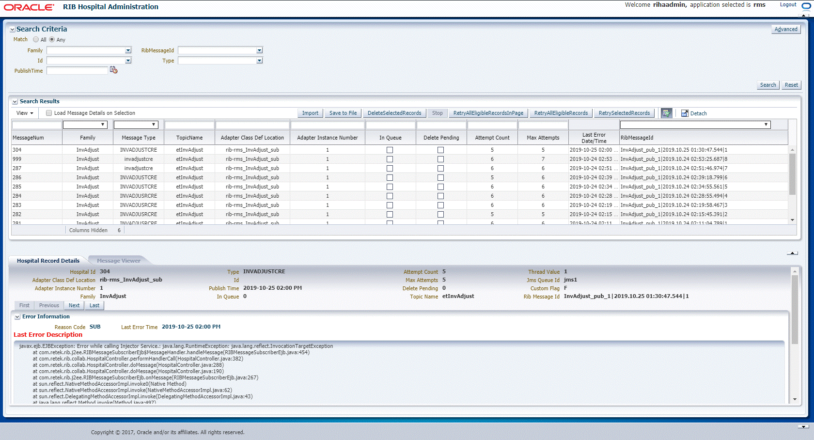Viewport: 814px width, 440px height.
Task: Collapse the details panel splitter arrow
Action: (x=792, y=253)
